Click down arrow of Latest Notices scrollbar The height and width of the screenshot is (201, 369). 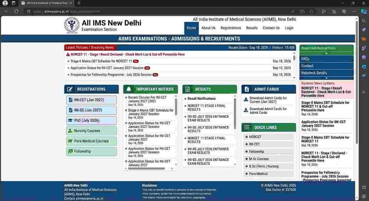(294, 78)
